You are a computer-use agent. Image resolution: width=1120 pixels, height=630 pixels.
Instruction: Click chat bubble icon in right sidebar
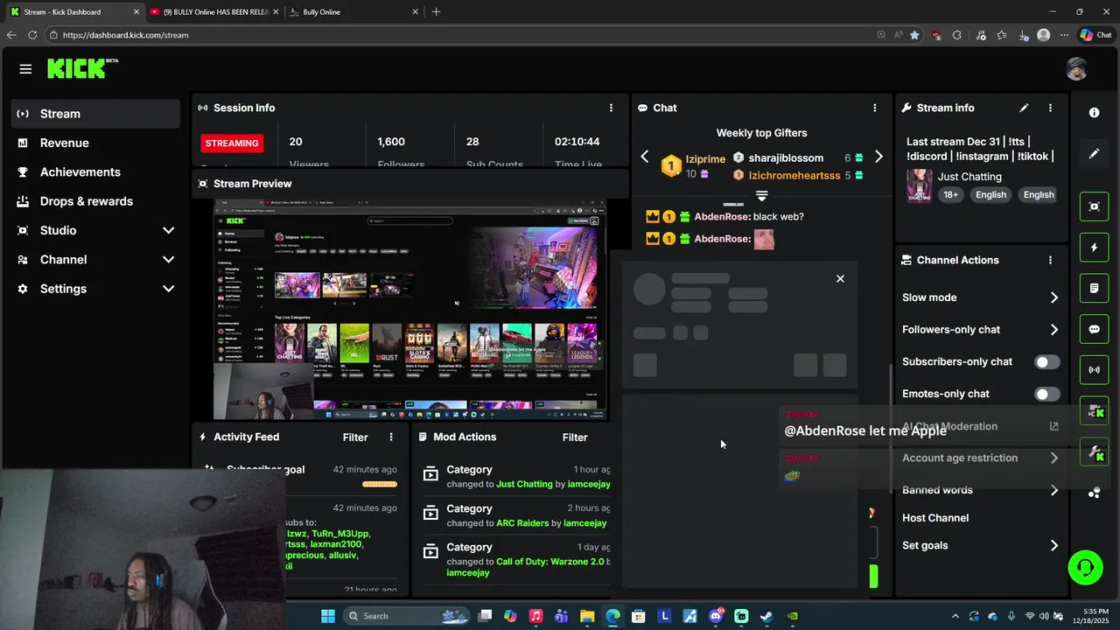[1094, 329]
